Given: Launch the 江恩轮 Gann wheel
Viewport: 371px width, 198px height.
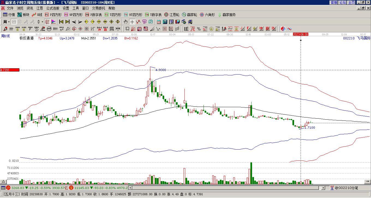Looking at the screenshot, I should [172, 15].
